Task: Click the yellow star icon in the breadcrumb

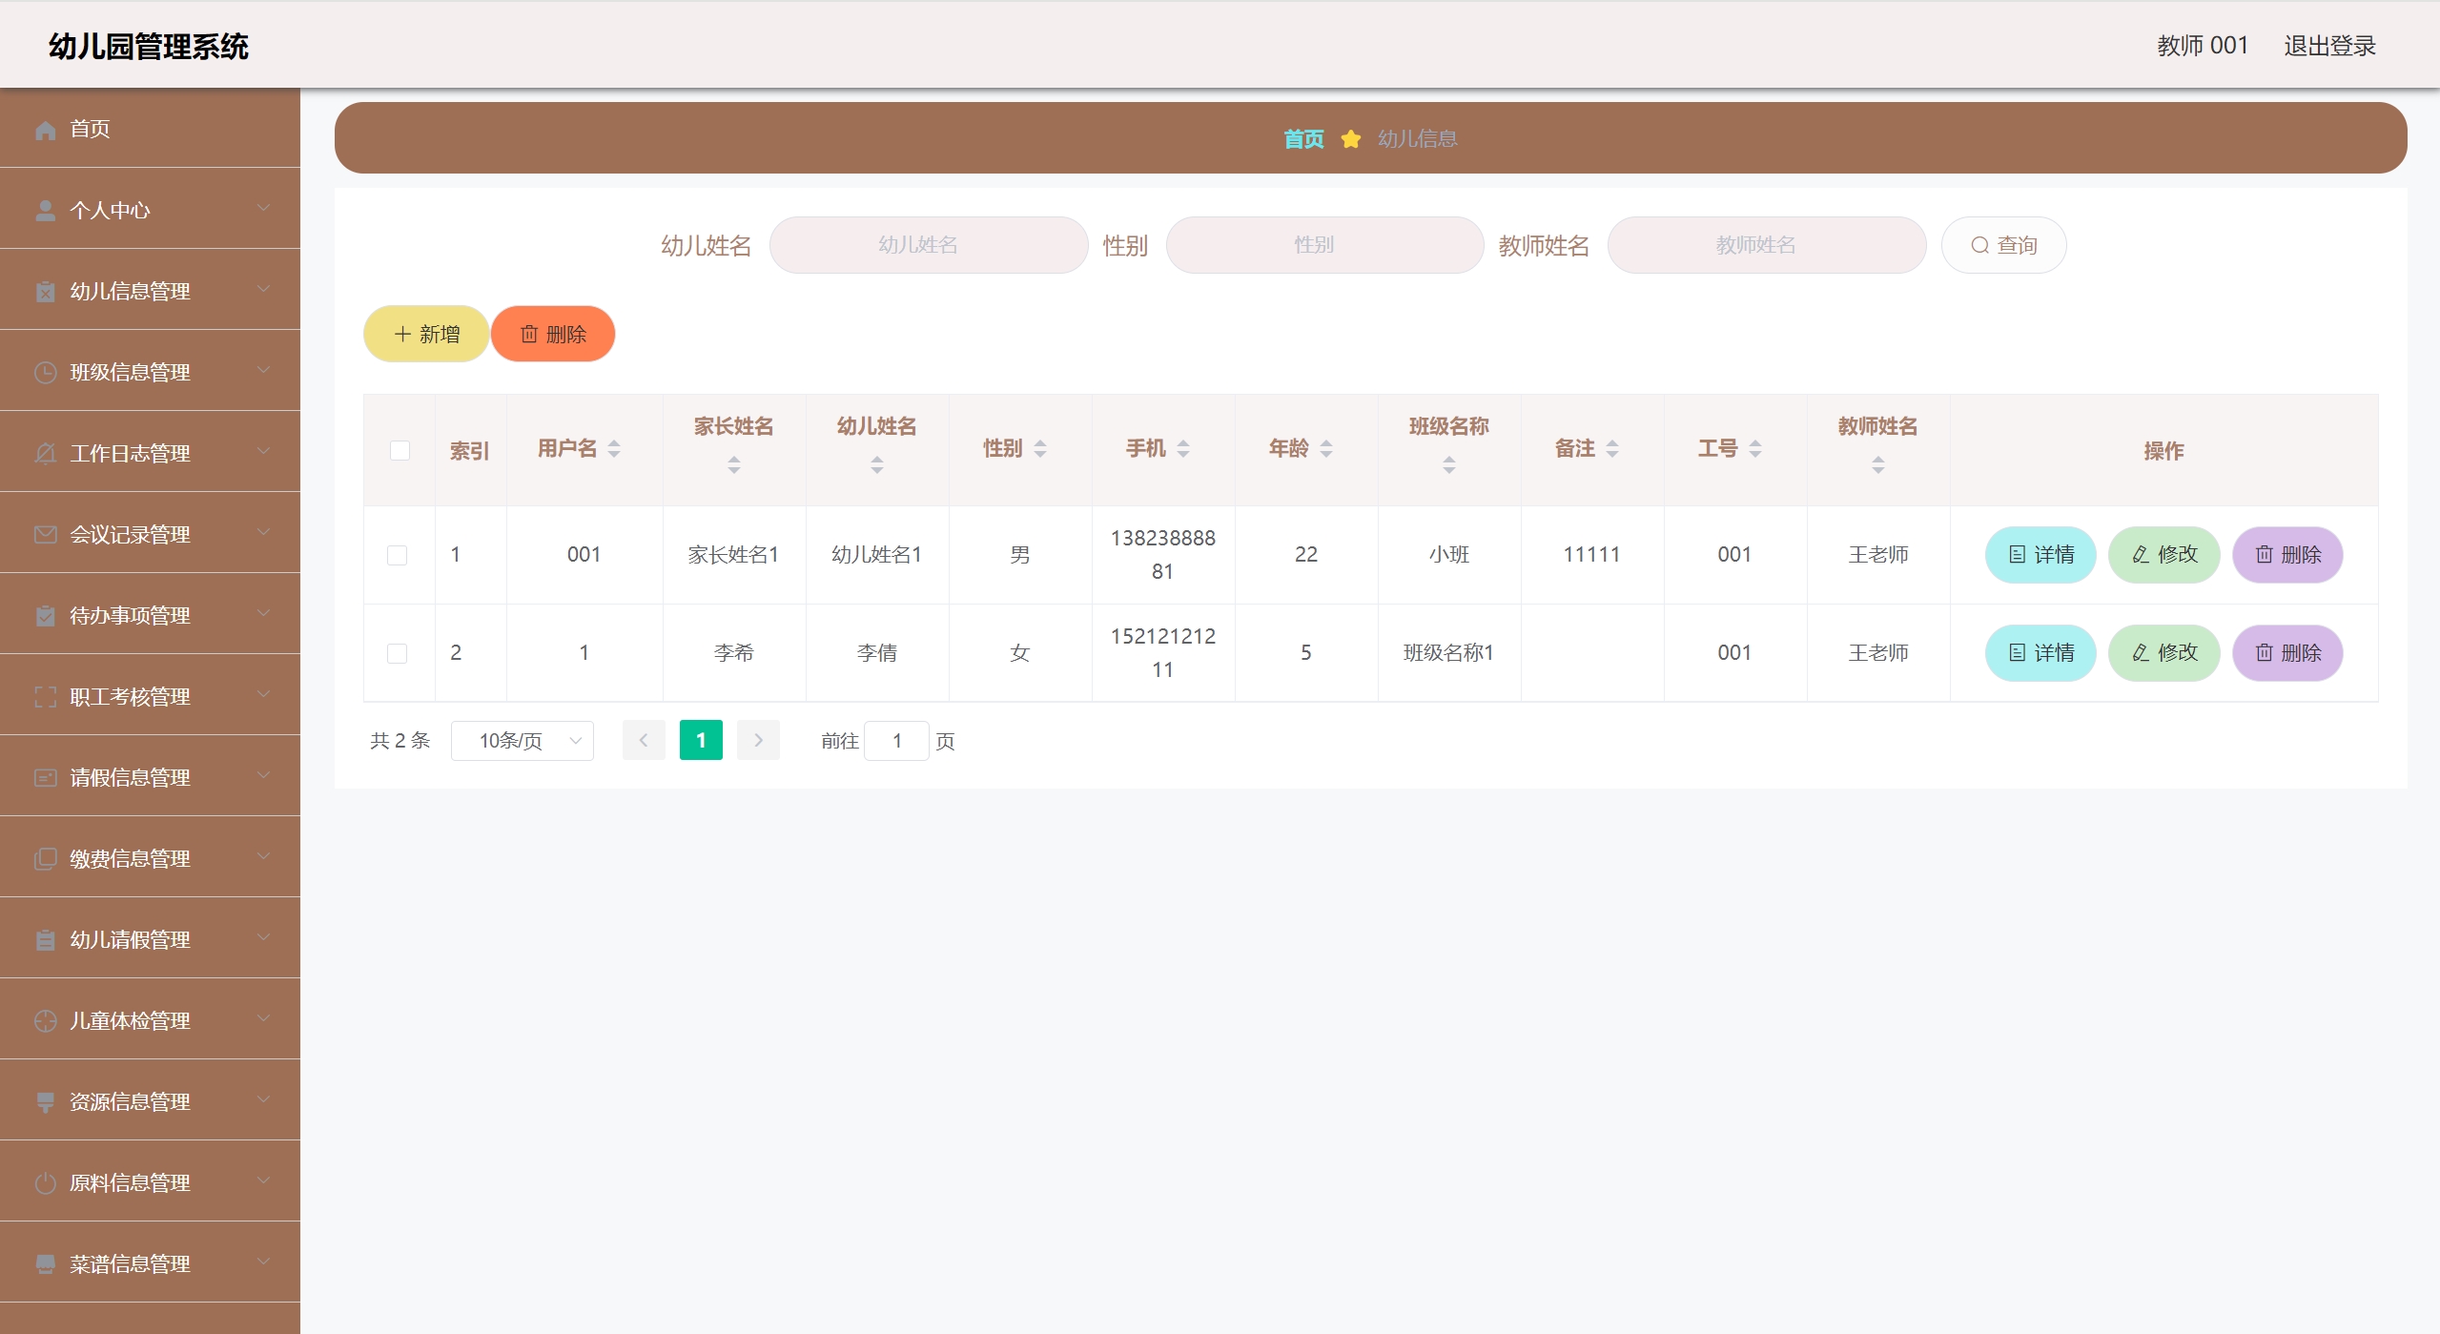Action: point(1350,140)
